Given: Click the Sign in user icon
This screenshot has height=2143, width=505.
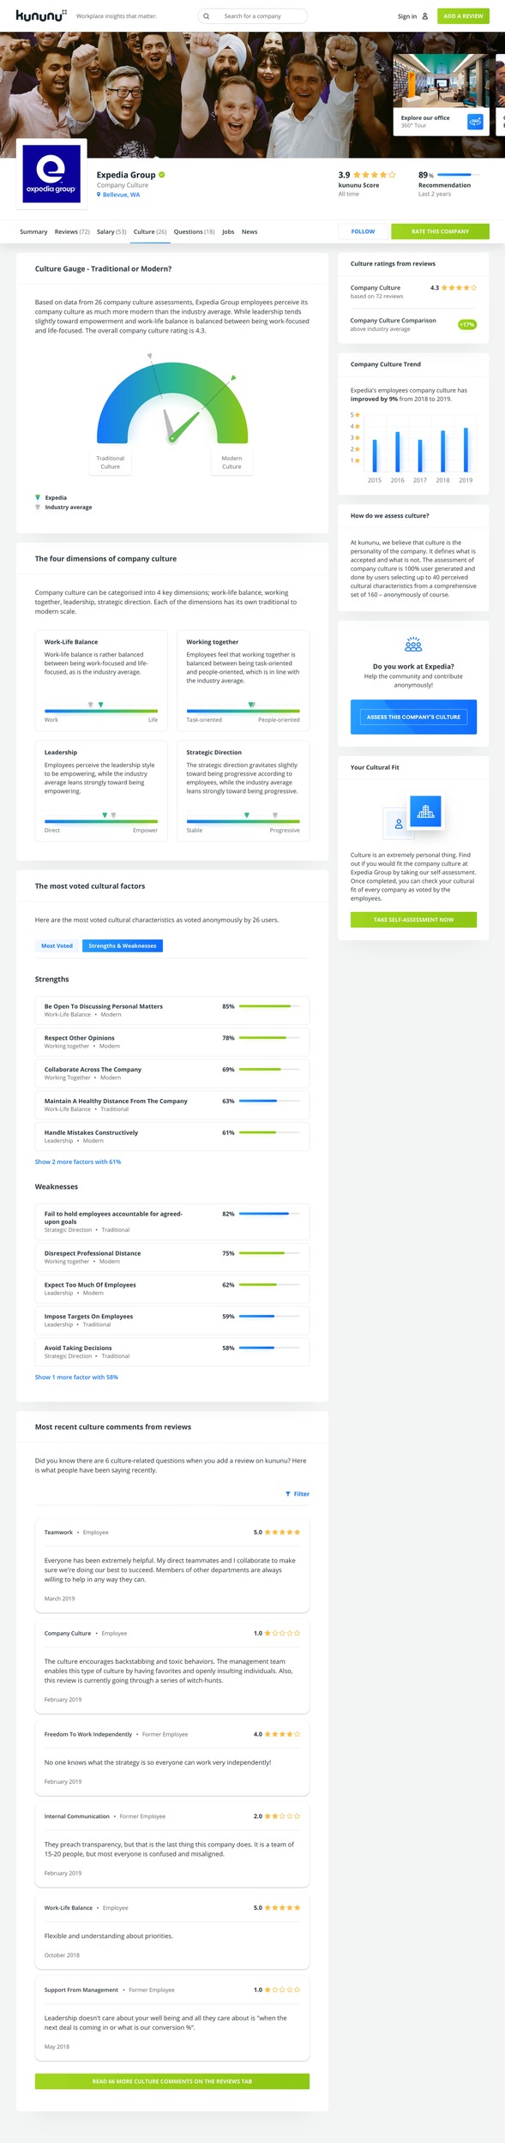Looking at the screenshot, I should point(424,16).
